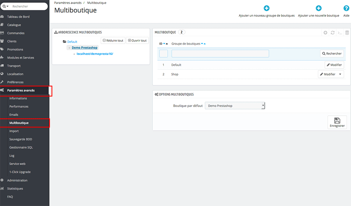Viewport: 351px width, 206px height.
Task: Open the search scope dropdown magnifier
Action: coord(6,7)
